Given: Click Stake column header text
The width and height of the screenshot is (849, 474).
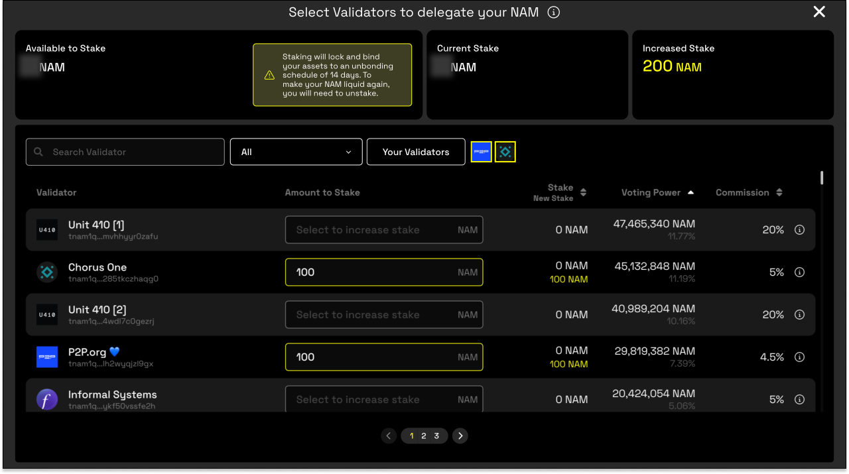Looking at the screenshot, I should (x=560, y=188).
